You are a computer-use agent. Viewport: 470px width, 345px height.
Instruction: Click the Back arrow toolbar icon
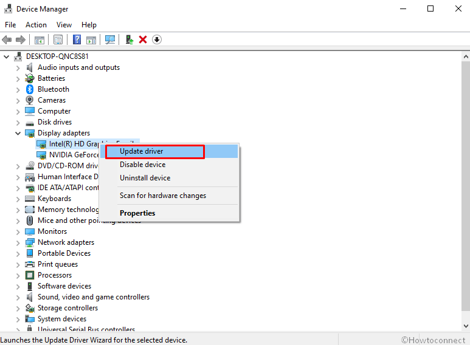coord(7,39)
